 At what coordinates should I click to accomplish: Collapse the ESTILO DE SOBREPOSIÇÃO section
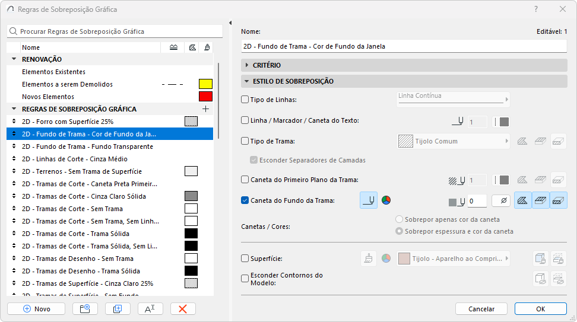pos(246,81)
